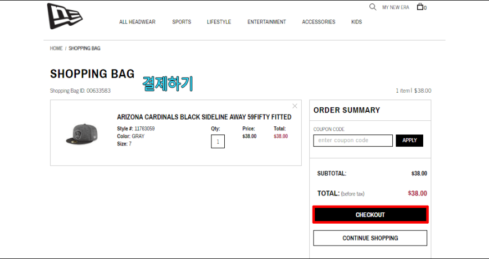The image size is (489, 259).
Task: Open the ALL HEADWEAR menu
Action: (x=137, y=22)
